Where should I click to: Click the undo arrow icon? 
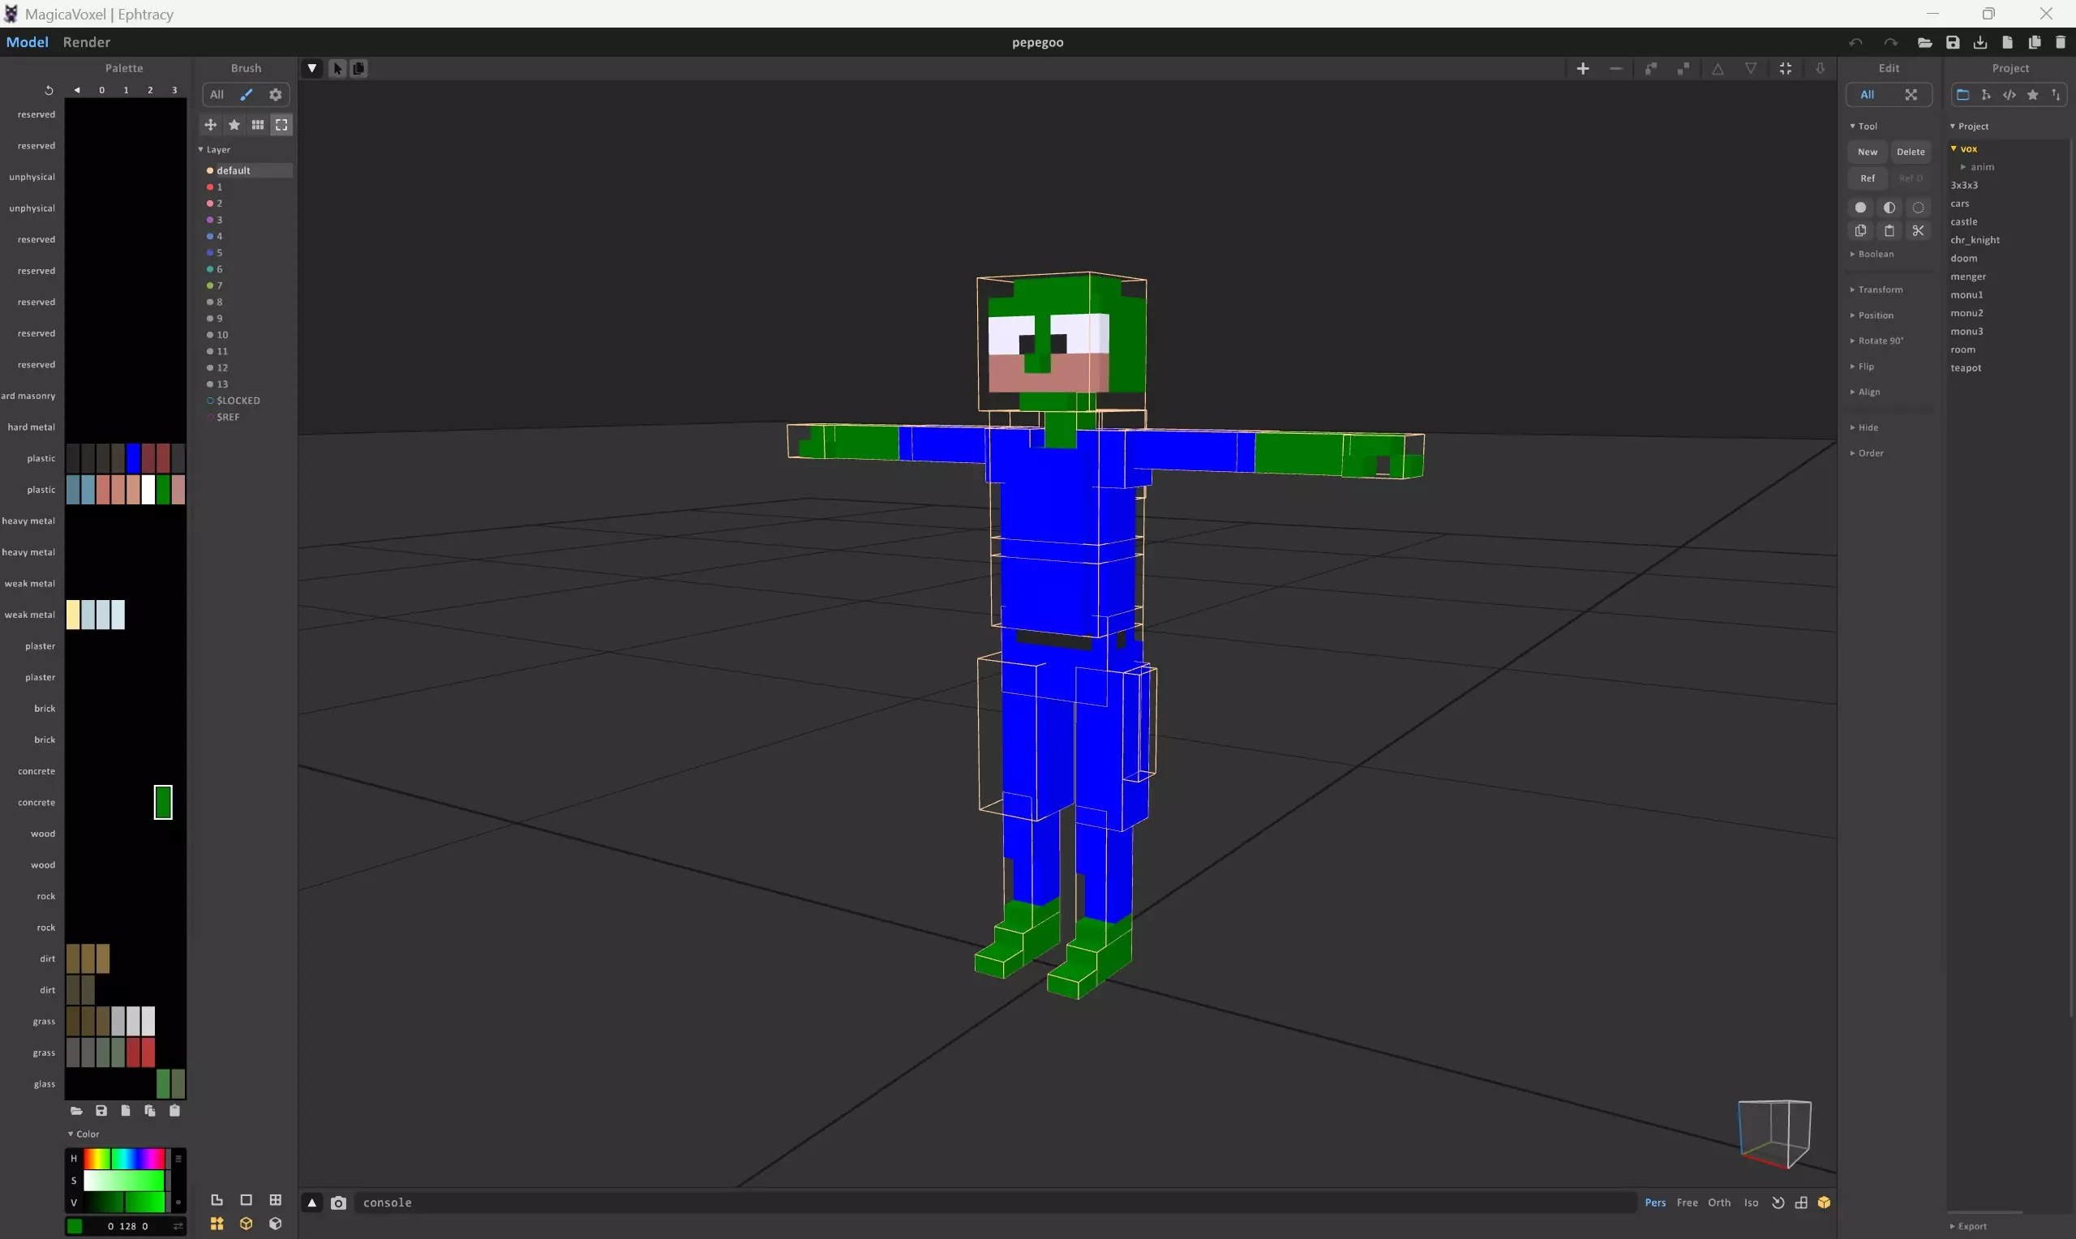[x=1855, y=43]
